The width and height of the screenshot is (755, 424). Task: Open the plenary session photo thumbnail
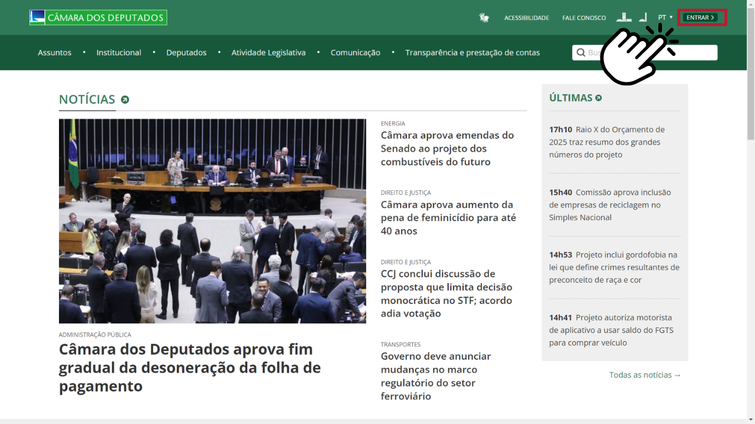point(212,221)
